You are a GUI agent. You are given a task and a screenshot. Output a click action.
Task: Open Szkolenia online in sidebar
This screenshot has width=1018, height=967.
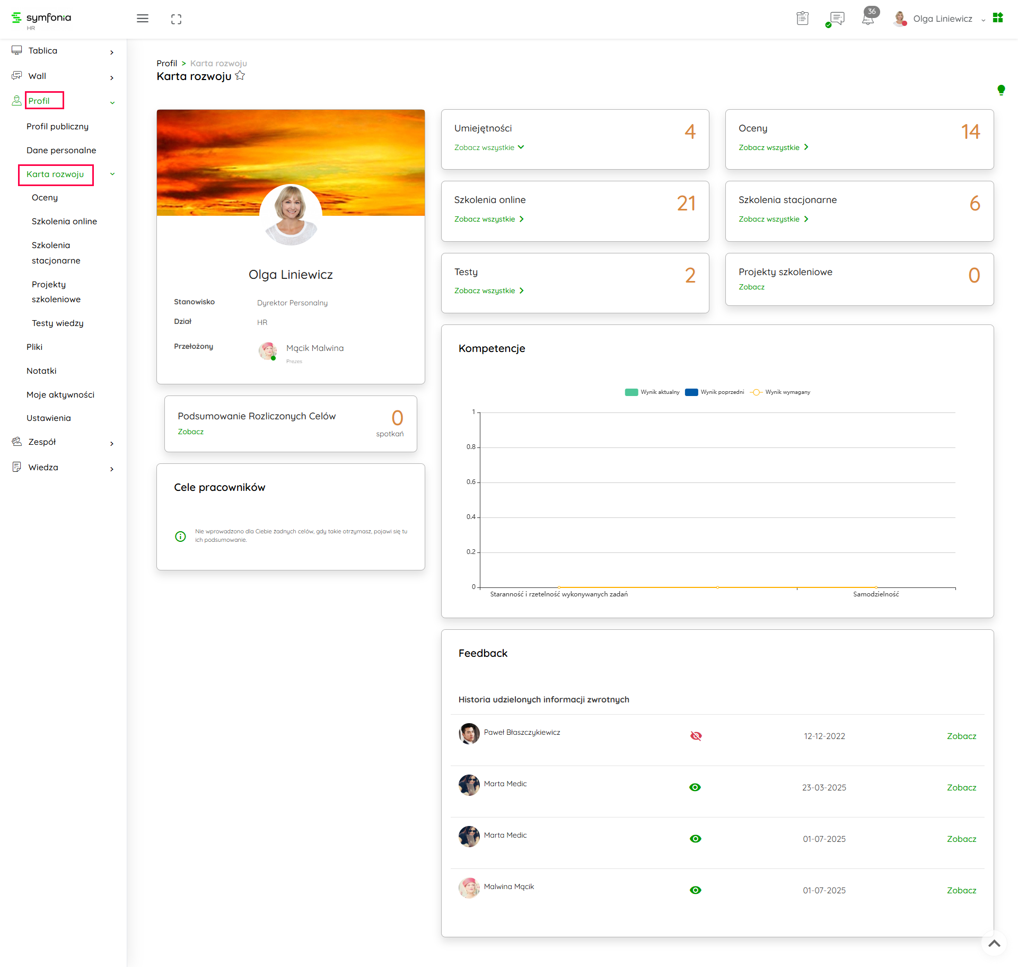click(x=64, y=221)
